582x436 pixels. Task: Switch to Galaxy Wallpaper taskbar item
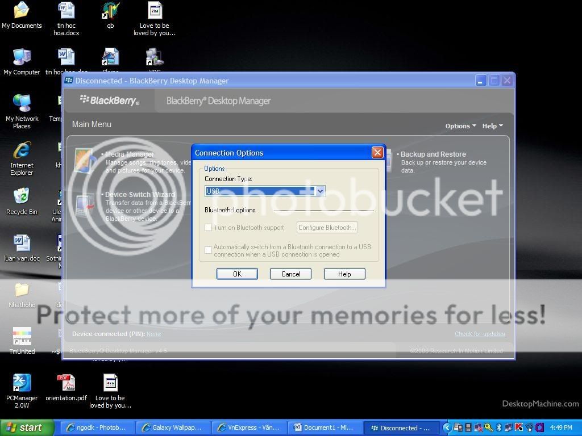173,427
